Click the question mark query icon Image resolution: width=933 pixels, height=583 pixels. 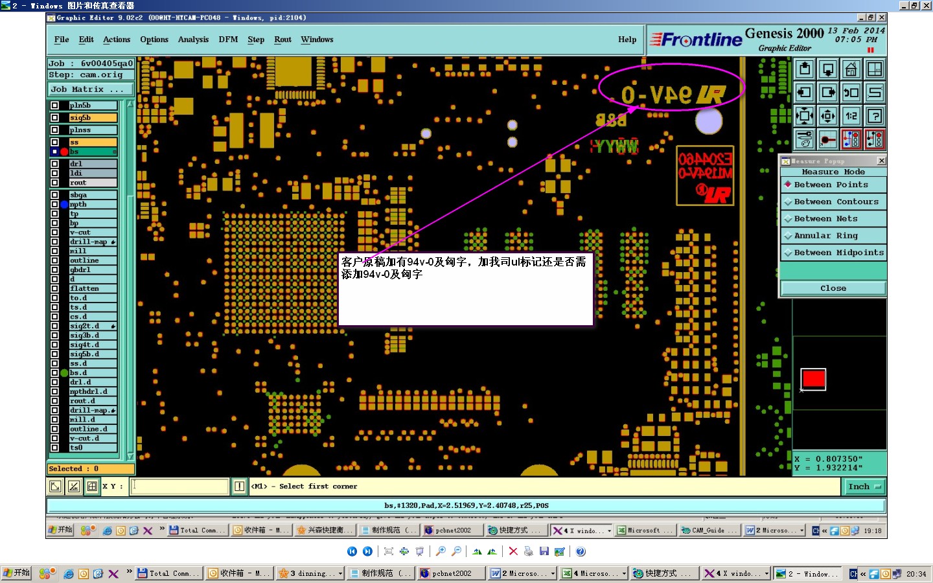pos(875,116)
